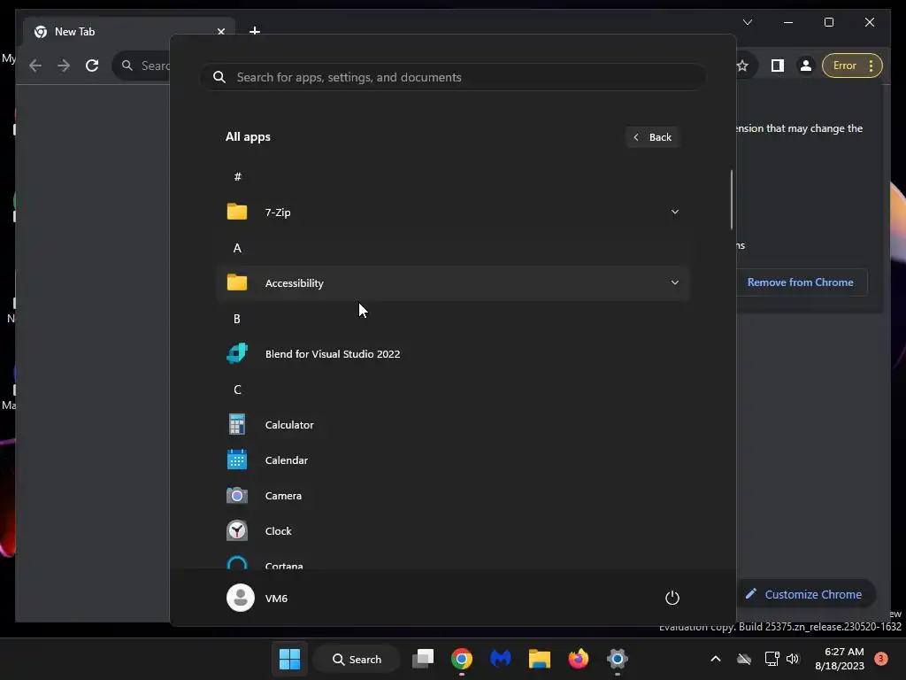Open Settings gear on the taskbar
The width and height of the screenshot is (906, 680).
tap(617, 659)
